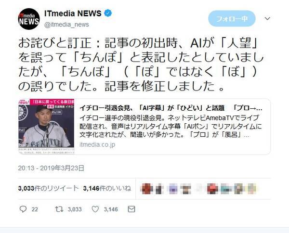
Task: Open the ITmedia NEWS display name
Action: [x=73, y=13]
